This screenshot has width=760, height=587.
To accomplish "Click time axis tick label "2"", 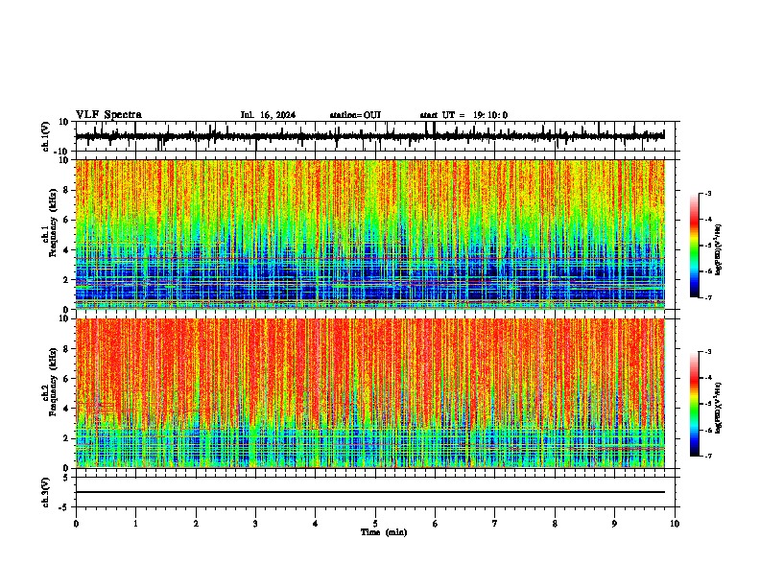I will point(196,524).
